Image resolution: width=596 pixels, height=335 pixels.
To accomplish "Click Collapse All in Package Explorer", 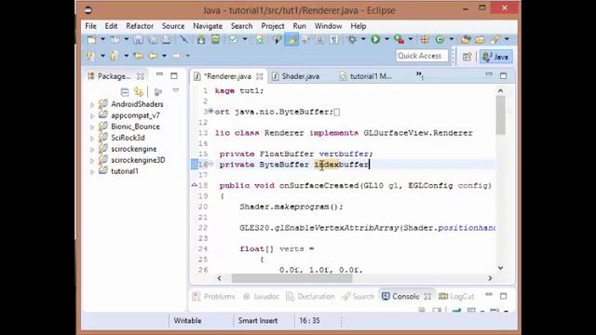I will click(x=124, y=92).
